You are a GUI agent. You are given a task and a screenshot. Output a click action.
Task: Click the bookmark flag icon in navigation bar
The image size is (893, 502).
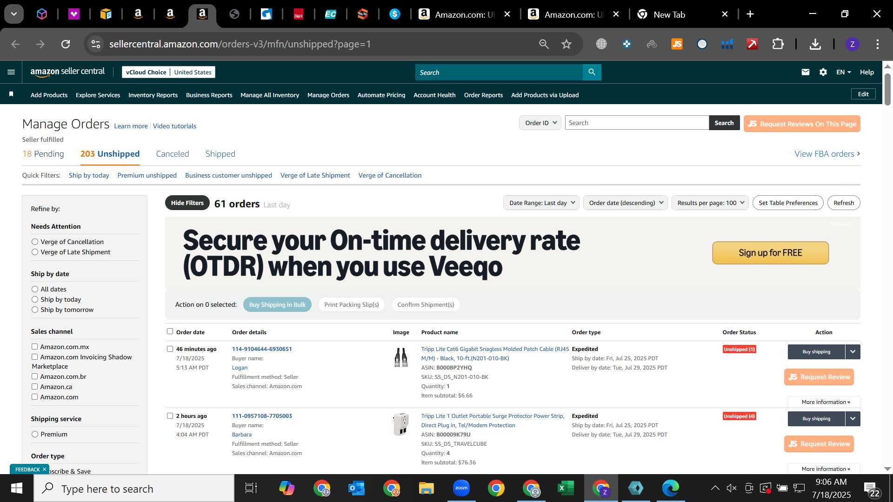click(11, 94)
